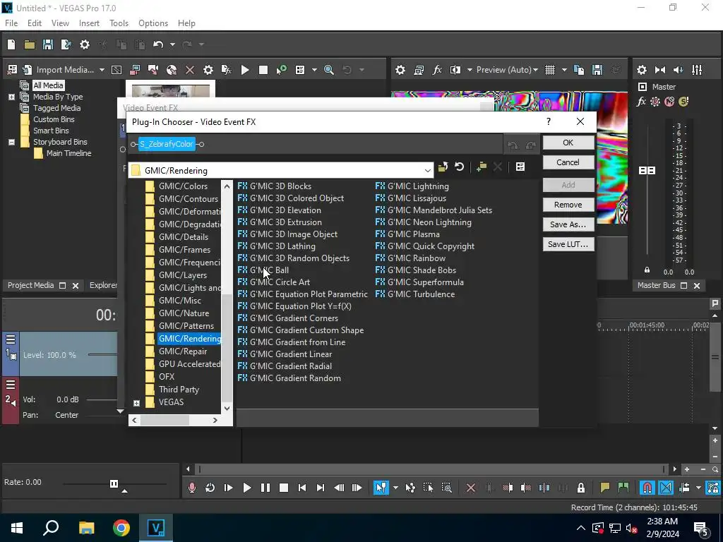Click Cancel in Plug-In Chooser
Screen dimensions: 723x542
click(568, 162)
